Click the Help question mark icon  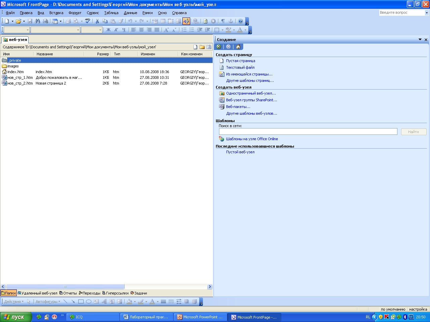241,21
